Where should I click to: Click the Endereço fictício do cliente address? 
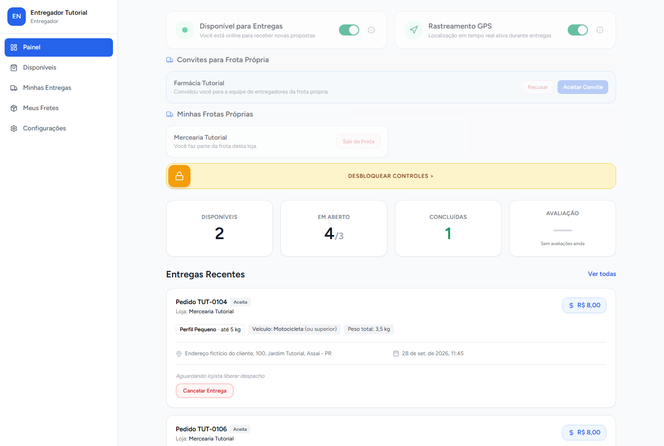pos(258,353)
